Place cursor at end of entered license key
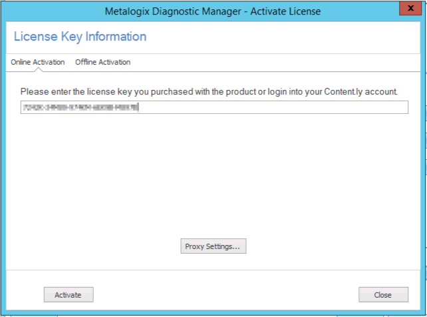The image size is (427, 317). [x=139, y=107]
